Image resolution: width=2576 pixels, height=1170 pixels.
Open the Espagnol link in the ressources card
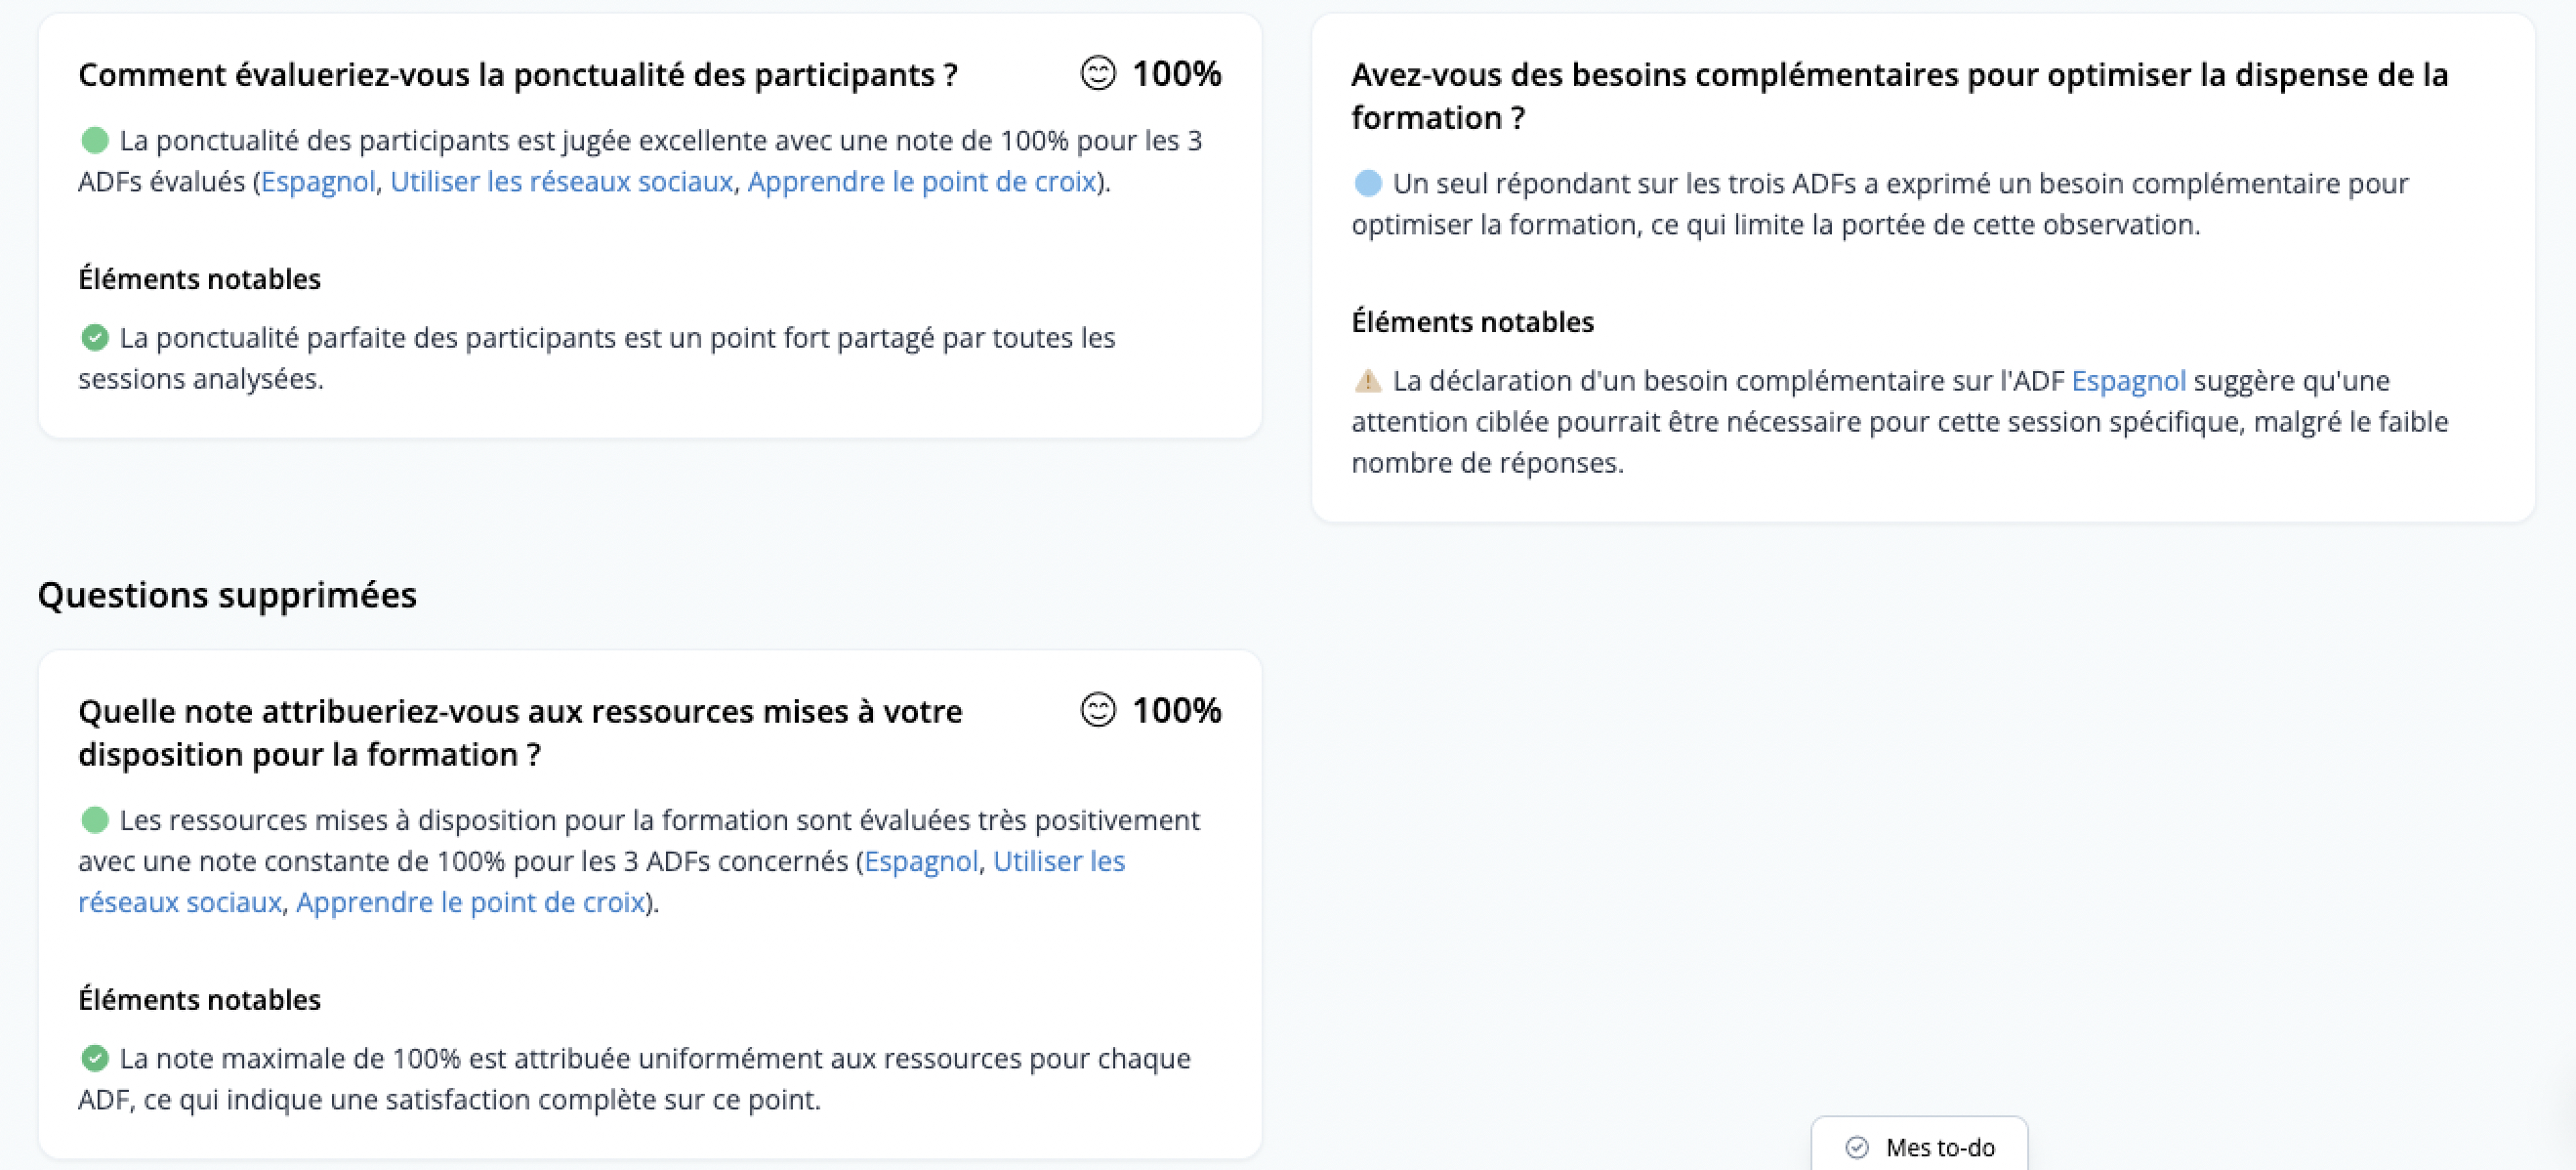[921, 861]
